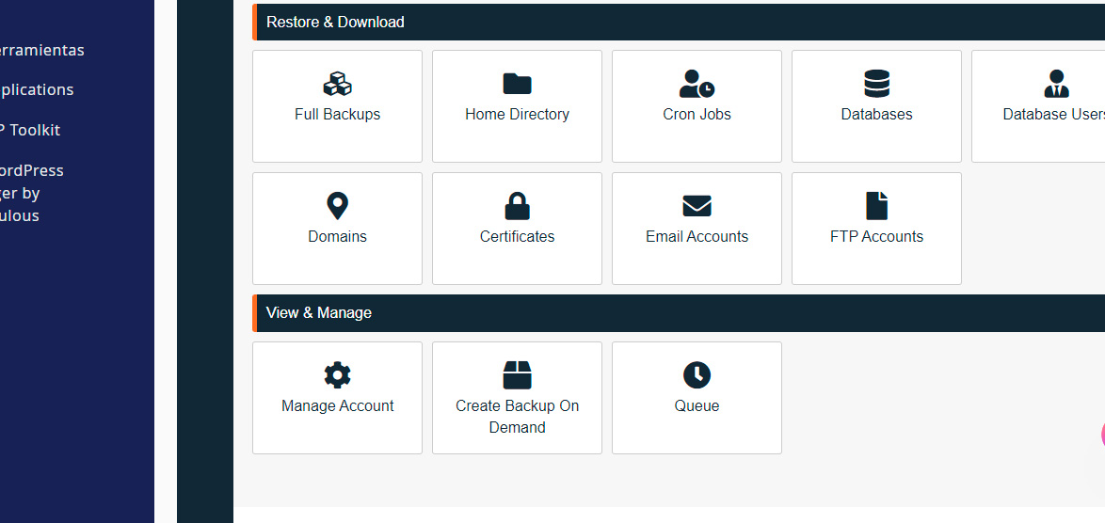Click the Manage Account gear icon
The width and height of the screenshot is (1105, 523).
[338, 375]
